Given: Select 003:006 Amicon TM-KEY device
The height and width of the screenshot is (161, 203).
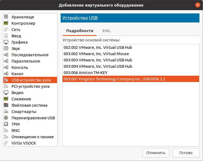Looking at the screenshot, I should [x=131, y=73].
